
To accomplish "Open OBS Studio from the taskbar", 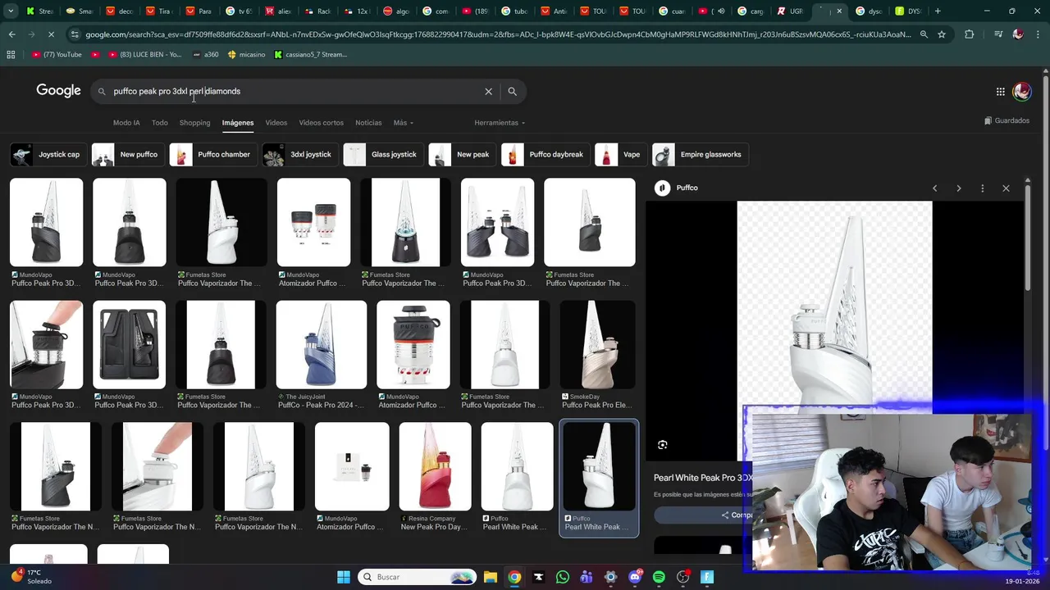I will click(682, 577).
